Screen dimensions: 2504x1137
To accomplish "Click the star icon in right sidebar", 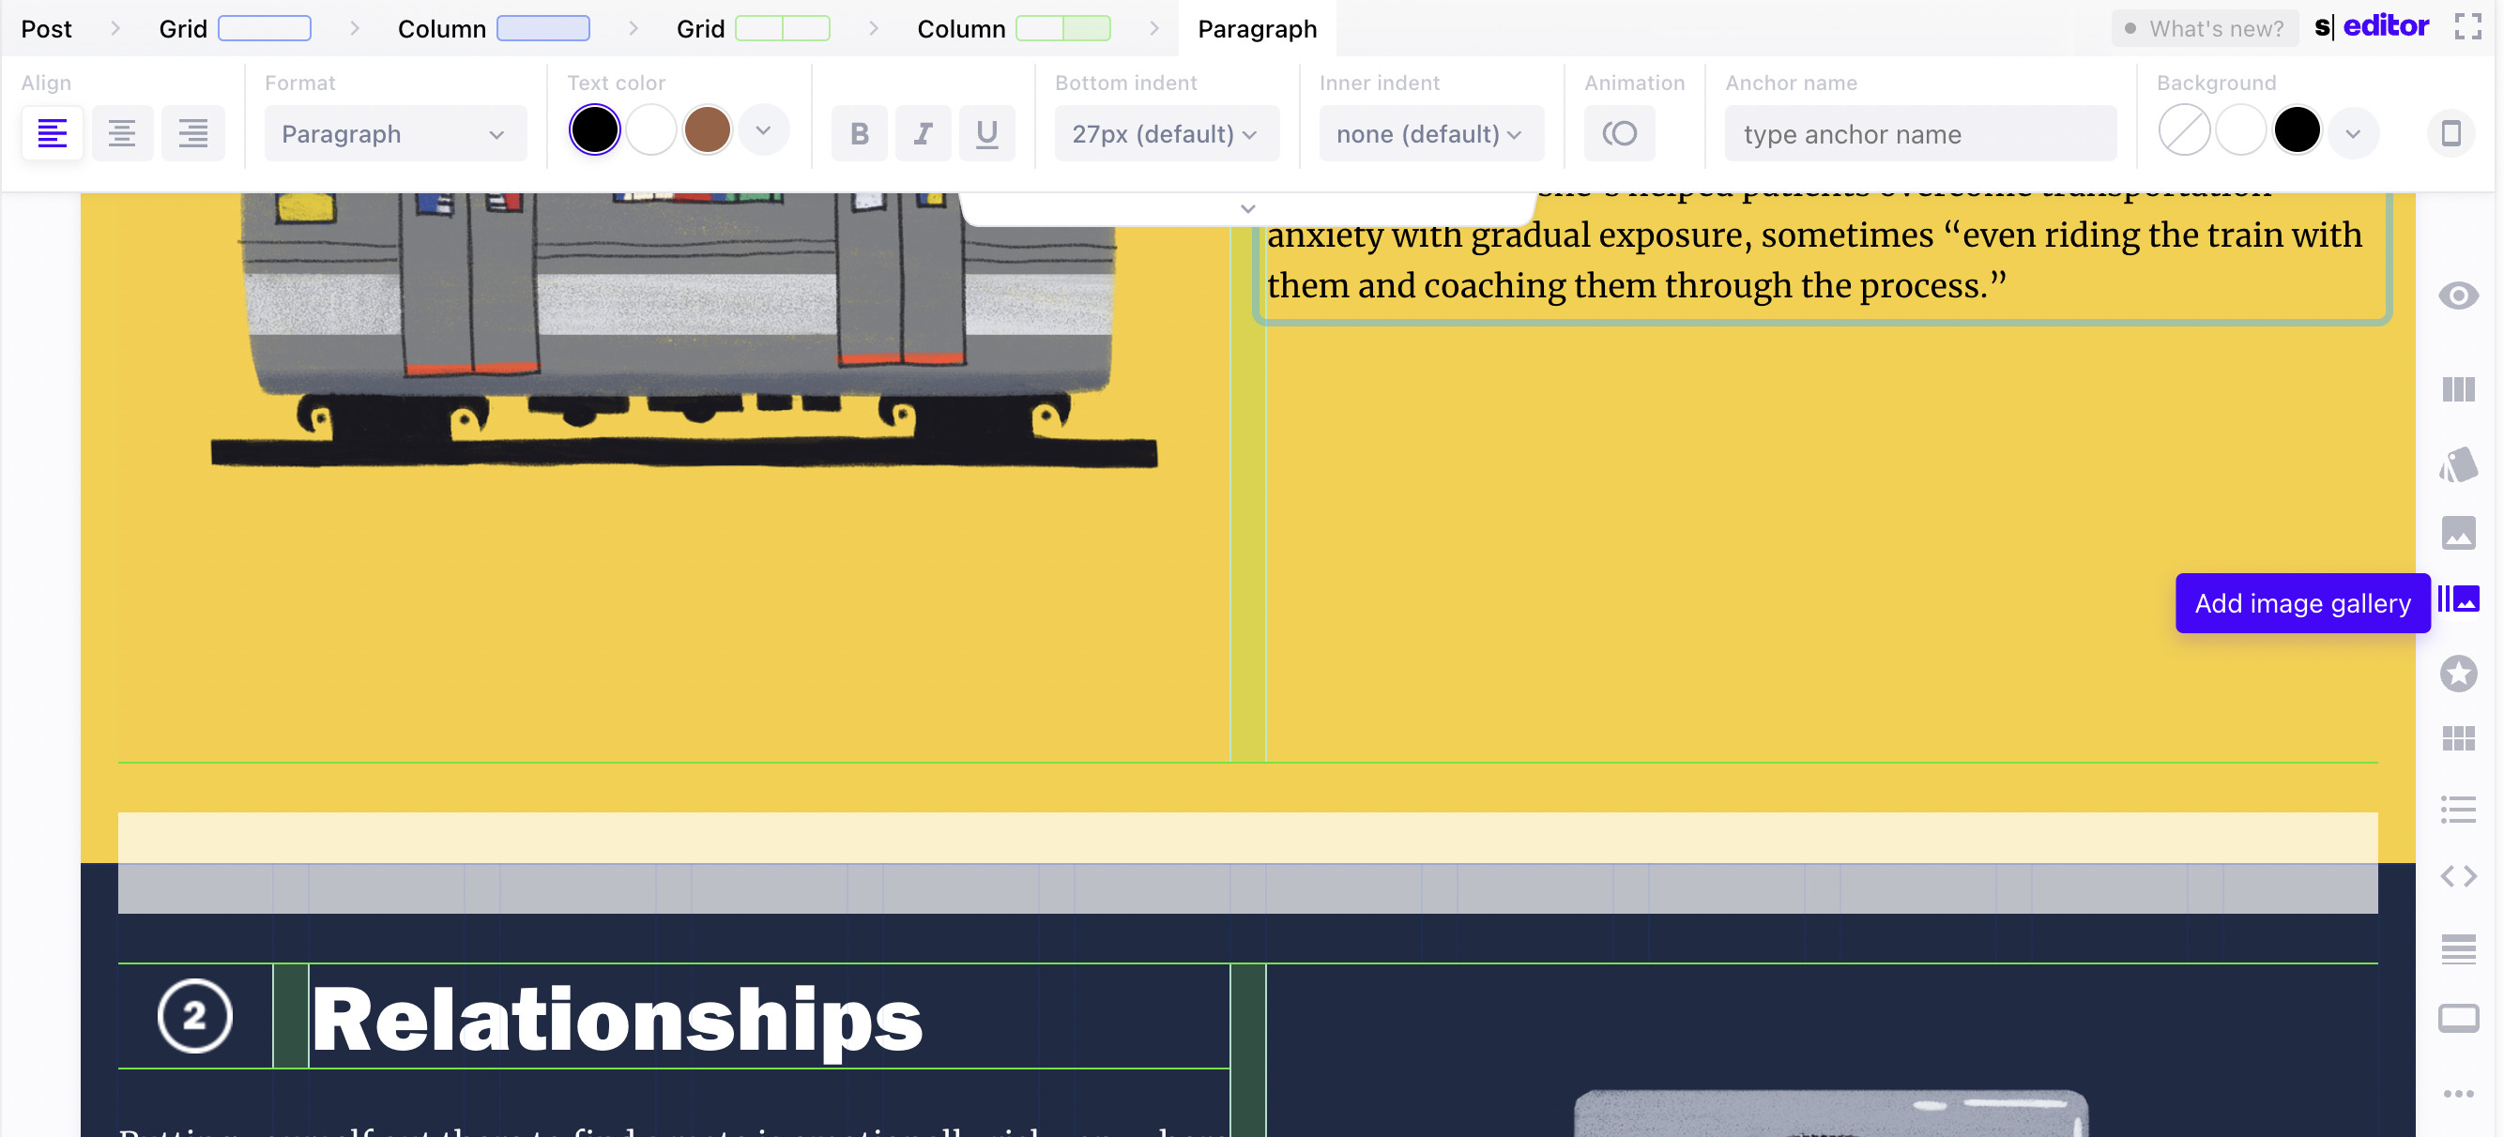I will [2457, 674].
